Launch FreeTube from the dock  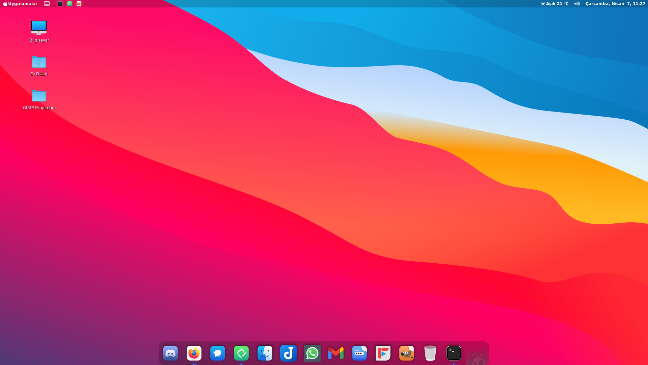[x=383, y=353]
